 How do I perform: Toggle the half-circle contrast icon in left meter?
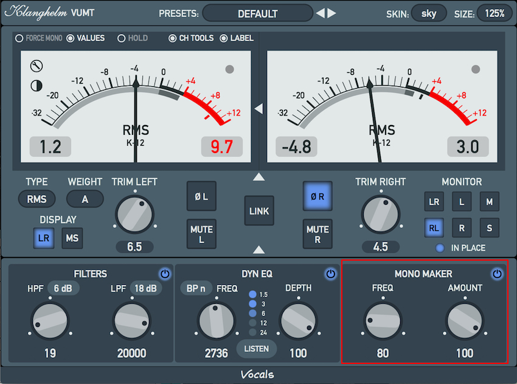36,86
